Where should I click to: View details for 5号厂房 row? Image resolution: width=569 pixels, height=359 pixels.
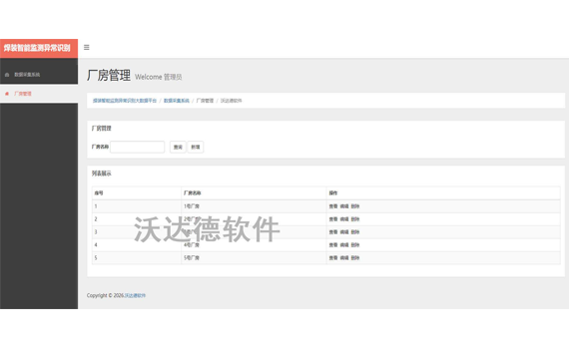click(333, 258)
